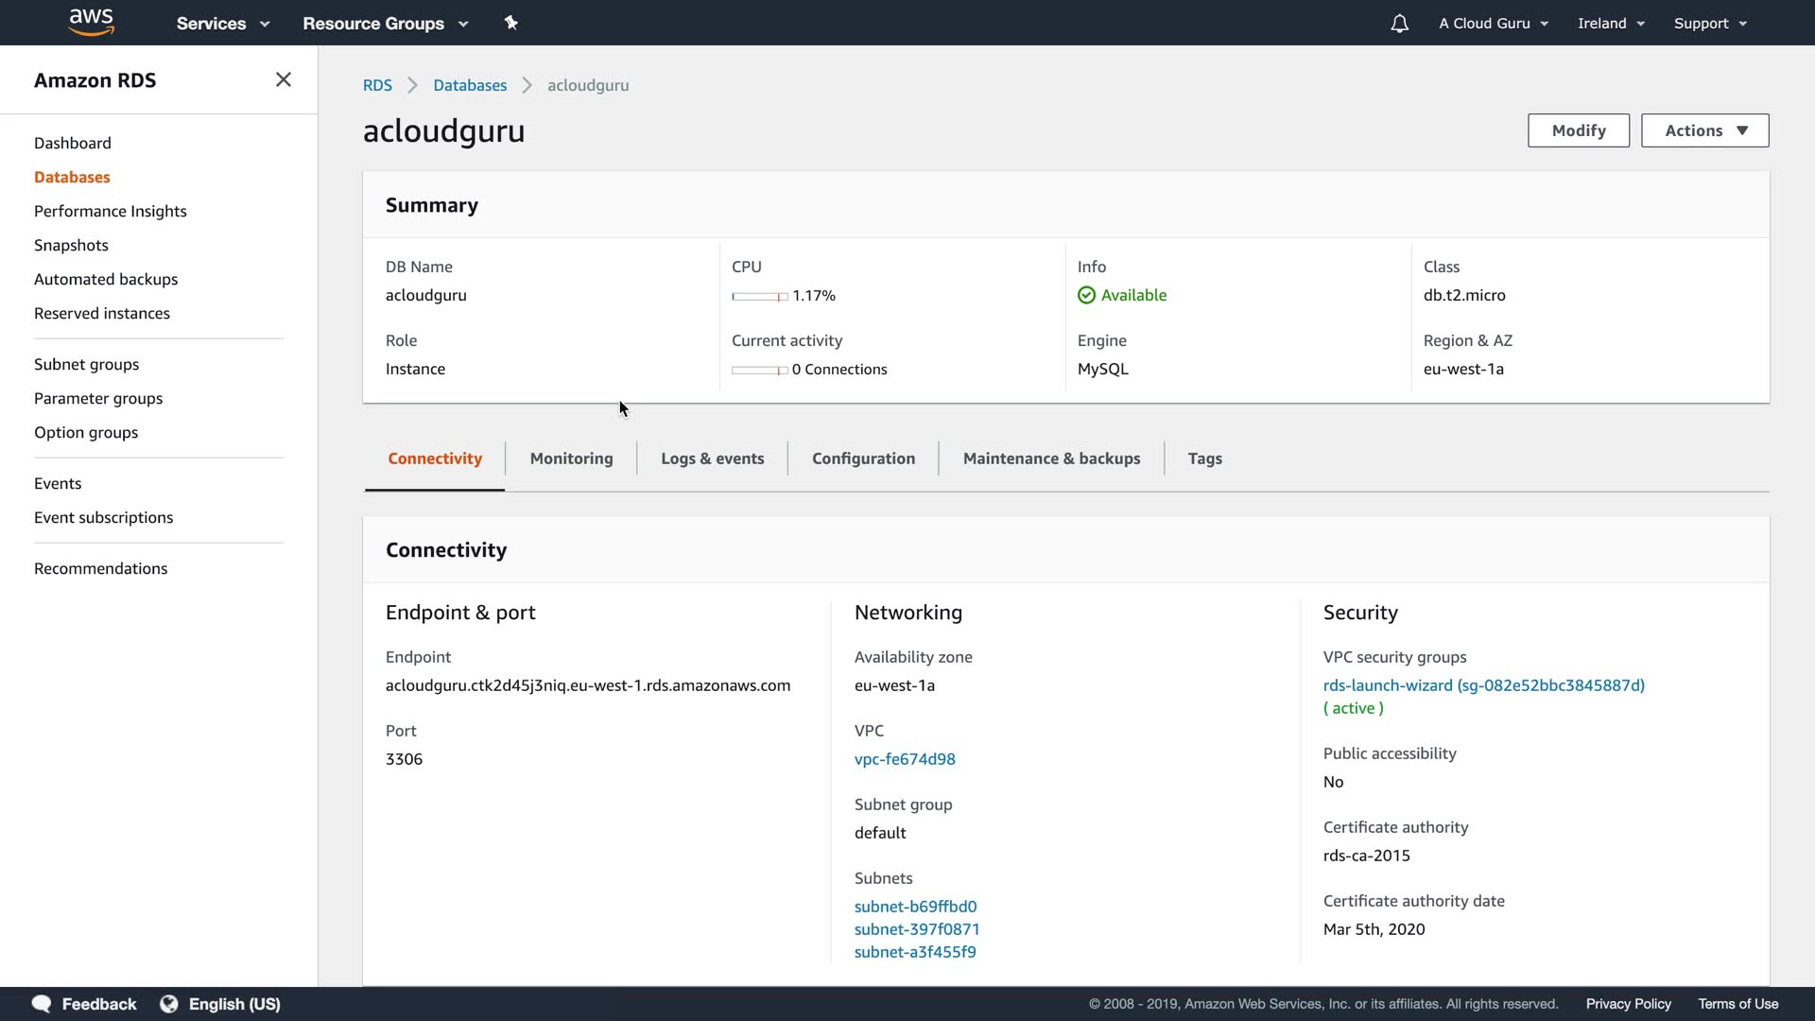The height and width of the screenshot is (1021, 1815).
Task: Click the green Available status icon
Action: tap(1086, 295)
